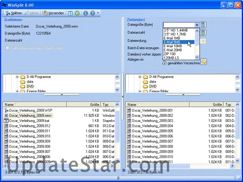
Task: Click right folder tree's scroll-down arrow
Action: click(x=237, y=90)
